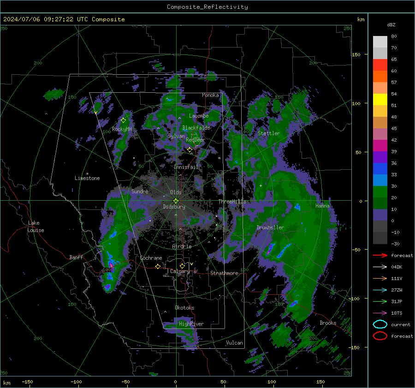The image size is (415, 388).
Task: Click the Sundre label
Action: tap(140, 191)
